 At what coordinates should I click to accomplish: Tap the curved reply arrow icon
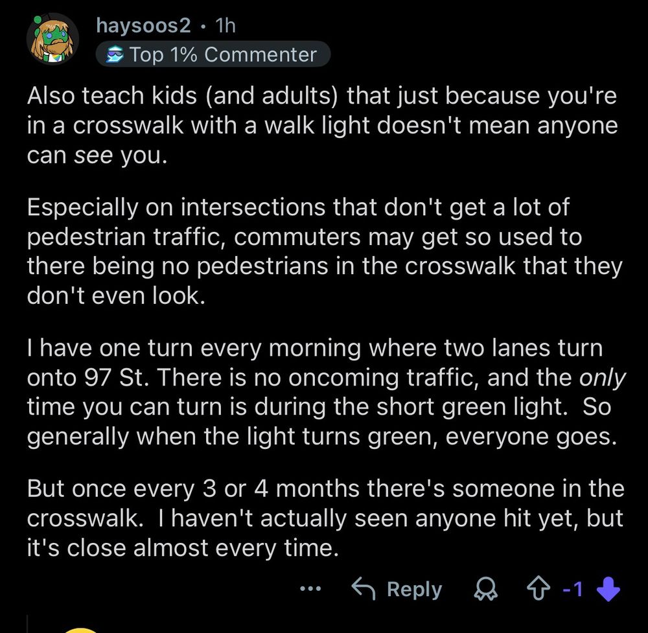[364, 588]
